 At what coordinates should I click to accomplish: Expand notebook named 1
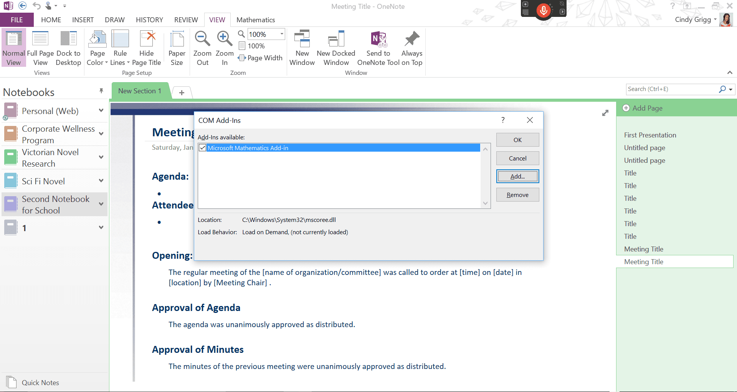click(101, 228)
